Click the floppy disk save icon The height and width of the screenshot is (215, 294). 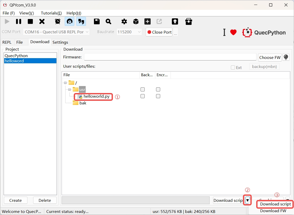(x=97, y=21)
